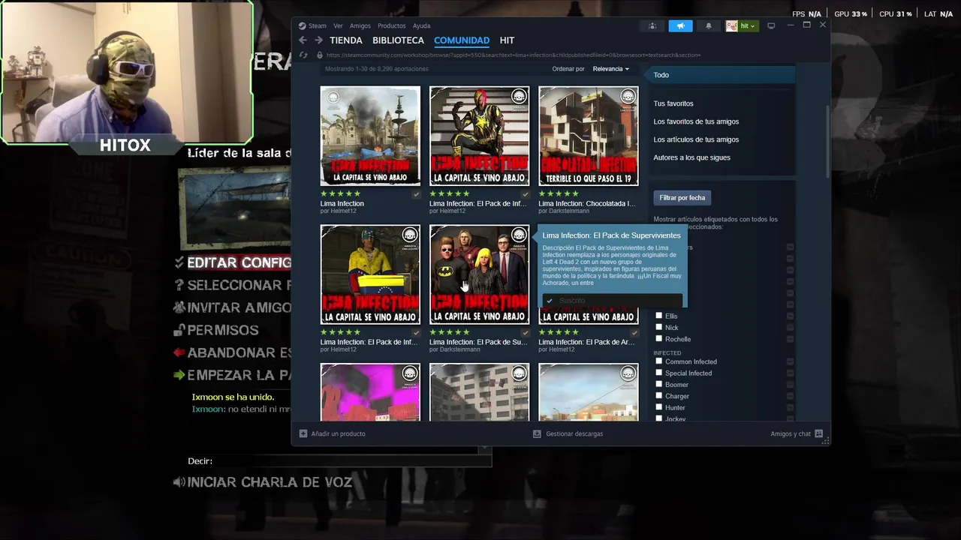Click the red arrow icon beside Abandonar
This screenshot has height=540, width=961.
coord(179,352)
